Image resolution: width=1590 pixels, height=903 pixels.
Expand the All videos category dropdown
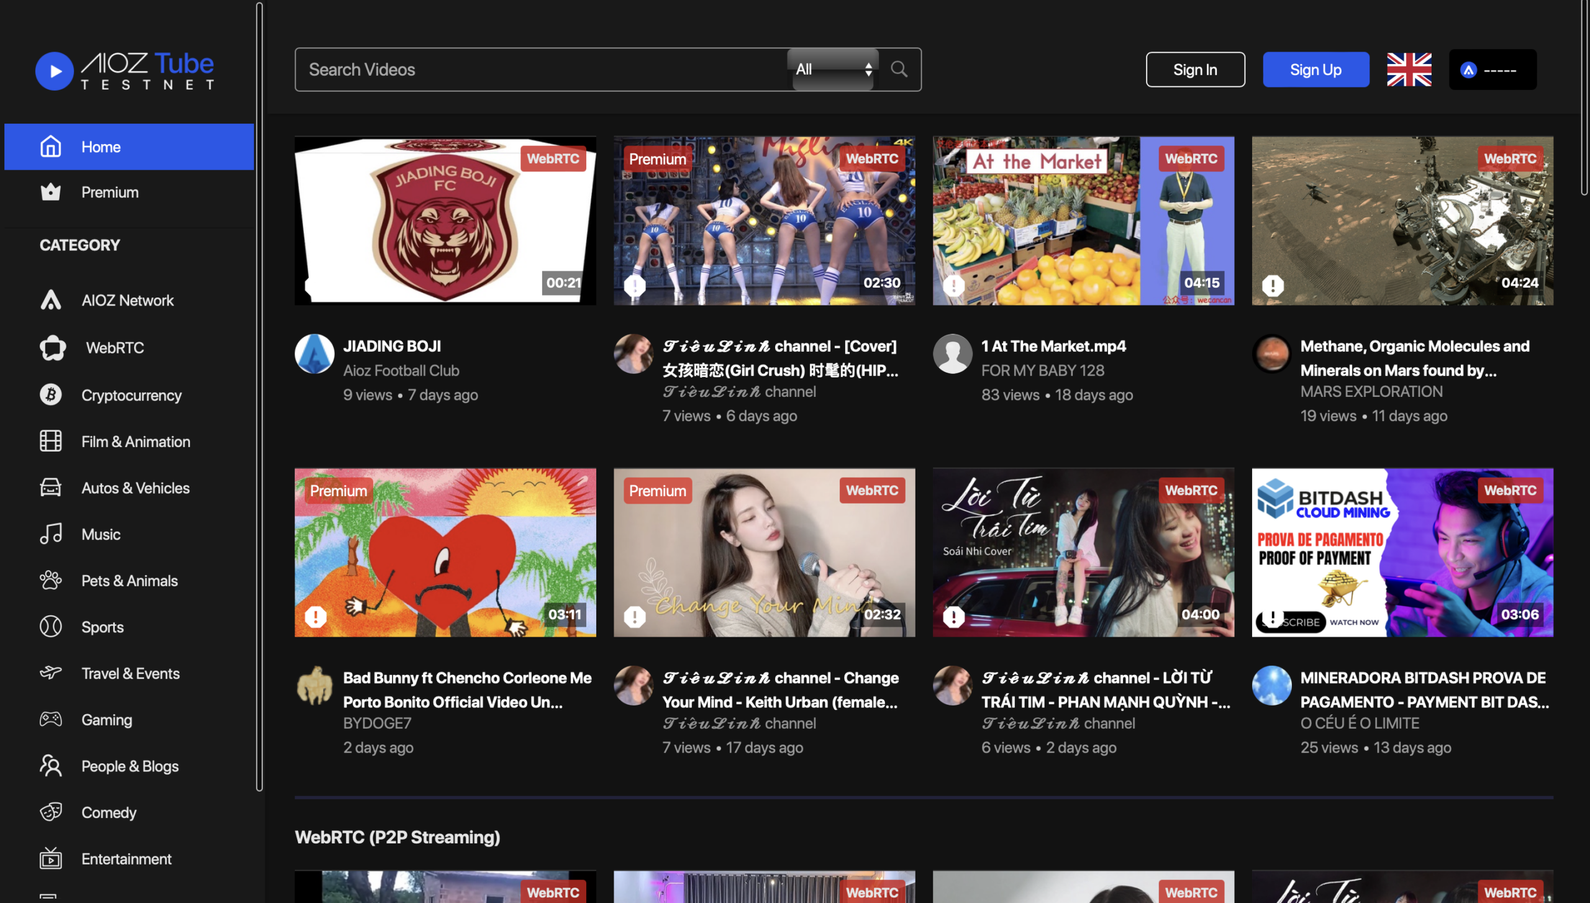(832, 69)
